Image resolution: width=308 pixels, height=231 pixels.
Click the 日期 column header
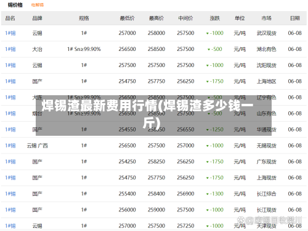point(294,18)
